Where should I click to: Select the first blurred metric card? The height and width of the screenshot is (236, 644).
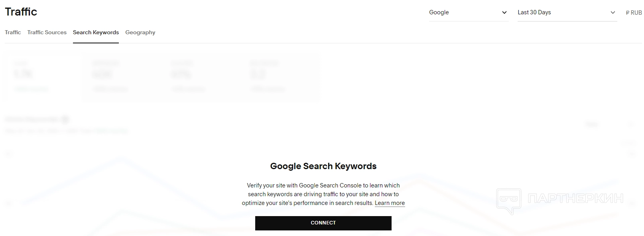coord(43,77)
